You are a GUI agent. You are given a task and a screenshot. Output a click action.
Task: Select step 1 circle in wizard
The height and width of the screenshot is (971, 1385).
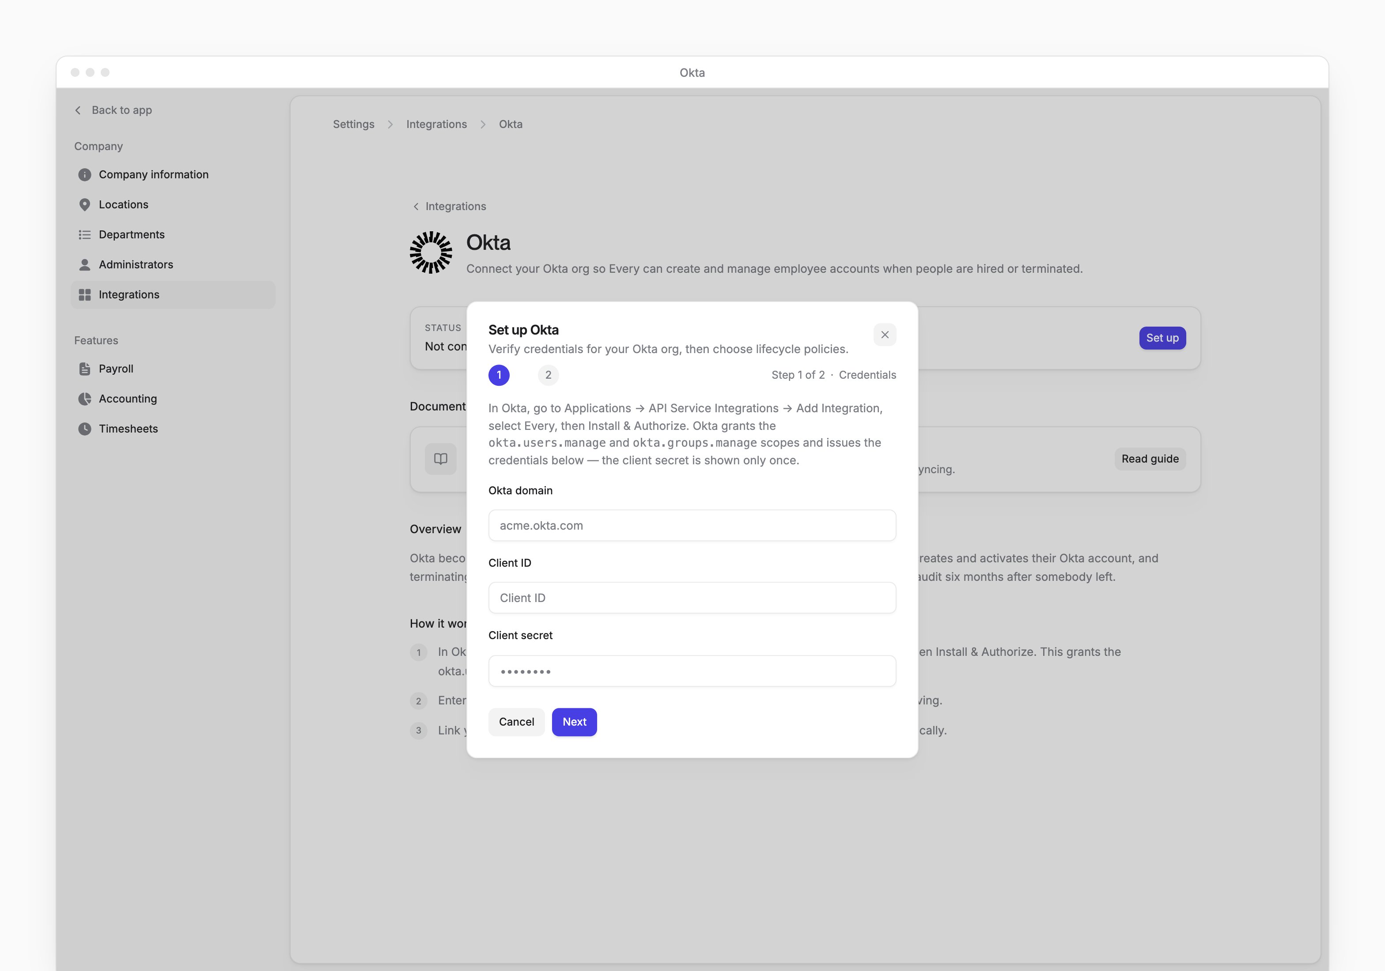click(499, 375)
